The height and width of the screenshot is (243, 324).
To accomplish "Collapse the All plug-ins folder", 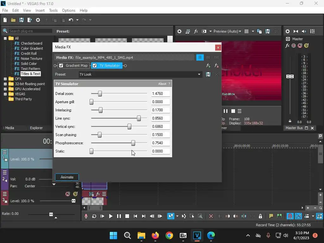I will [5, 38].
